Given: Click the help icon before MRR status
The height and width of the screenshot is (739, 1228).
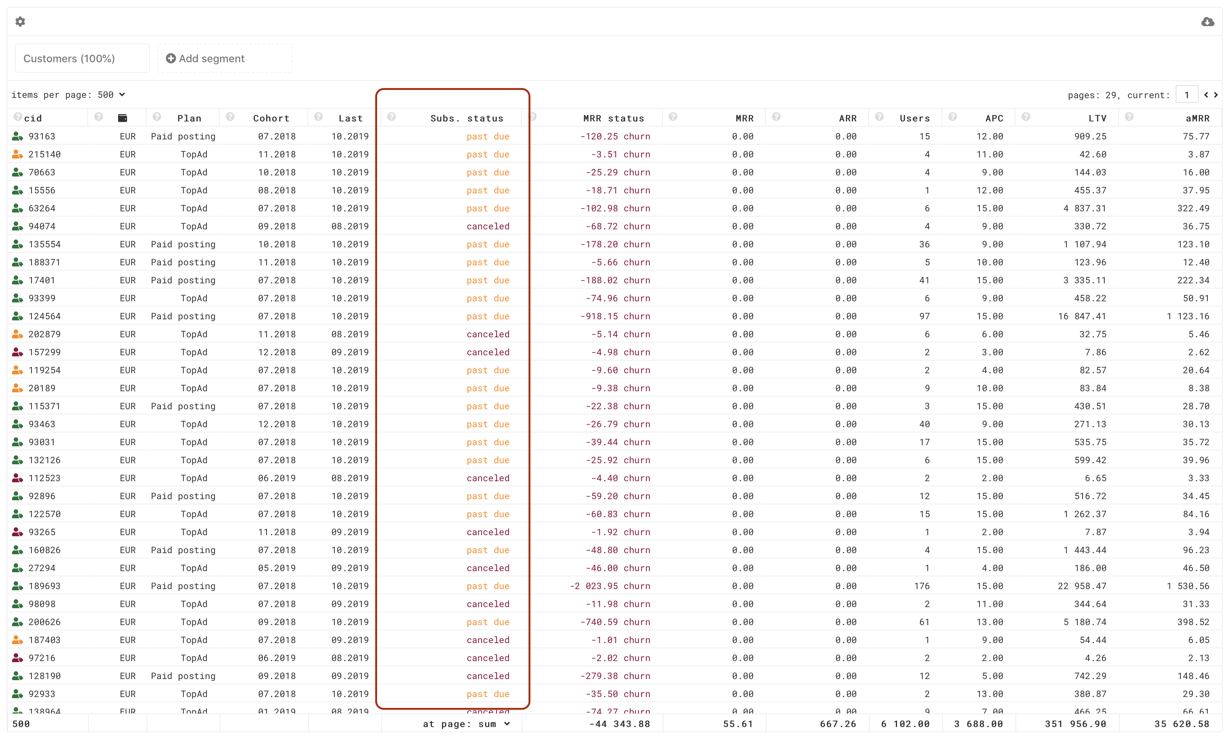Looking at the screenshot, I should point(532,117).
